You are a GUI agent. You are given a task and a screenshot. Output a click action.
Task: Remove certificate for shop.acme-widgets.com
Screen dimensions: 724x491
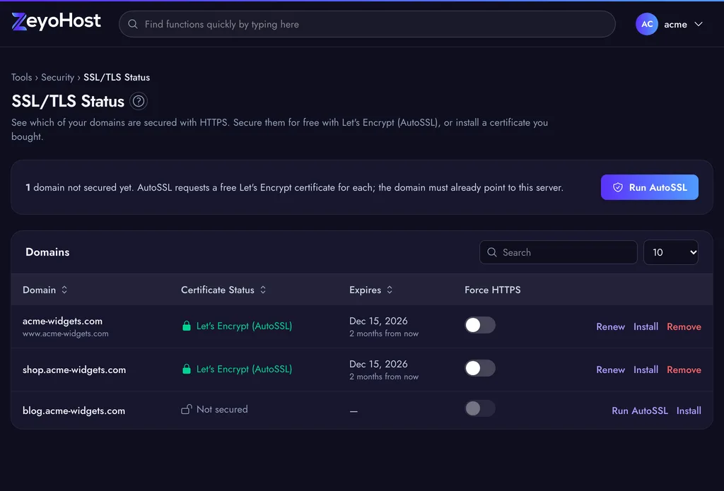(684, 369)
